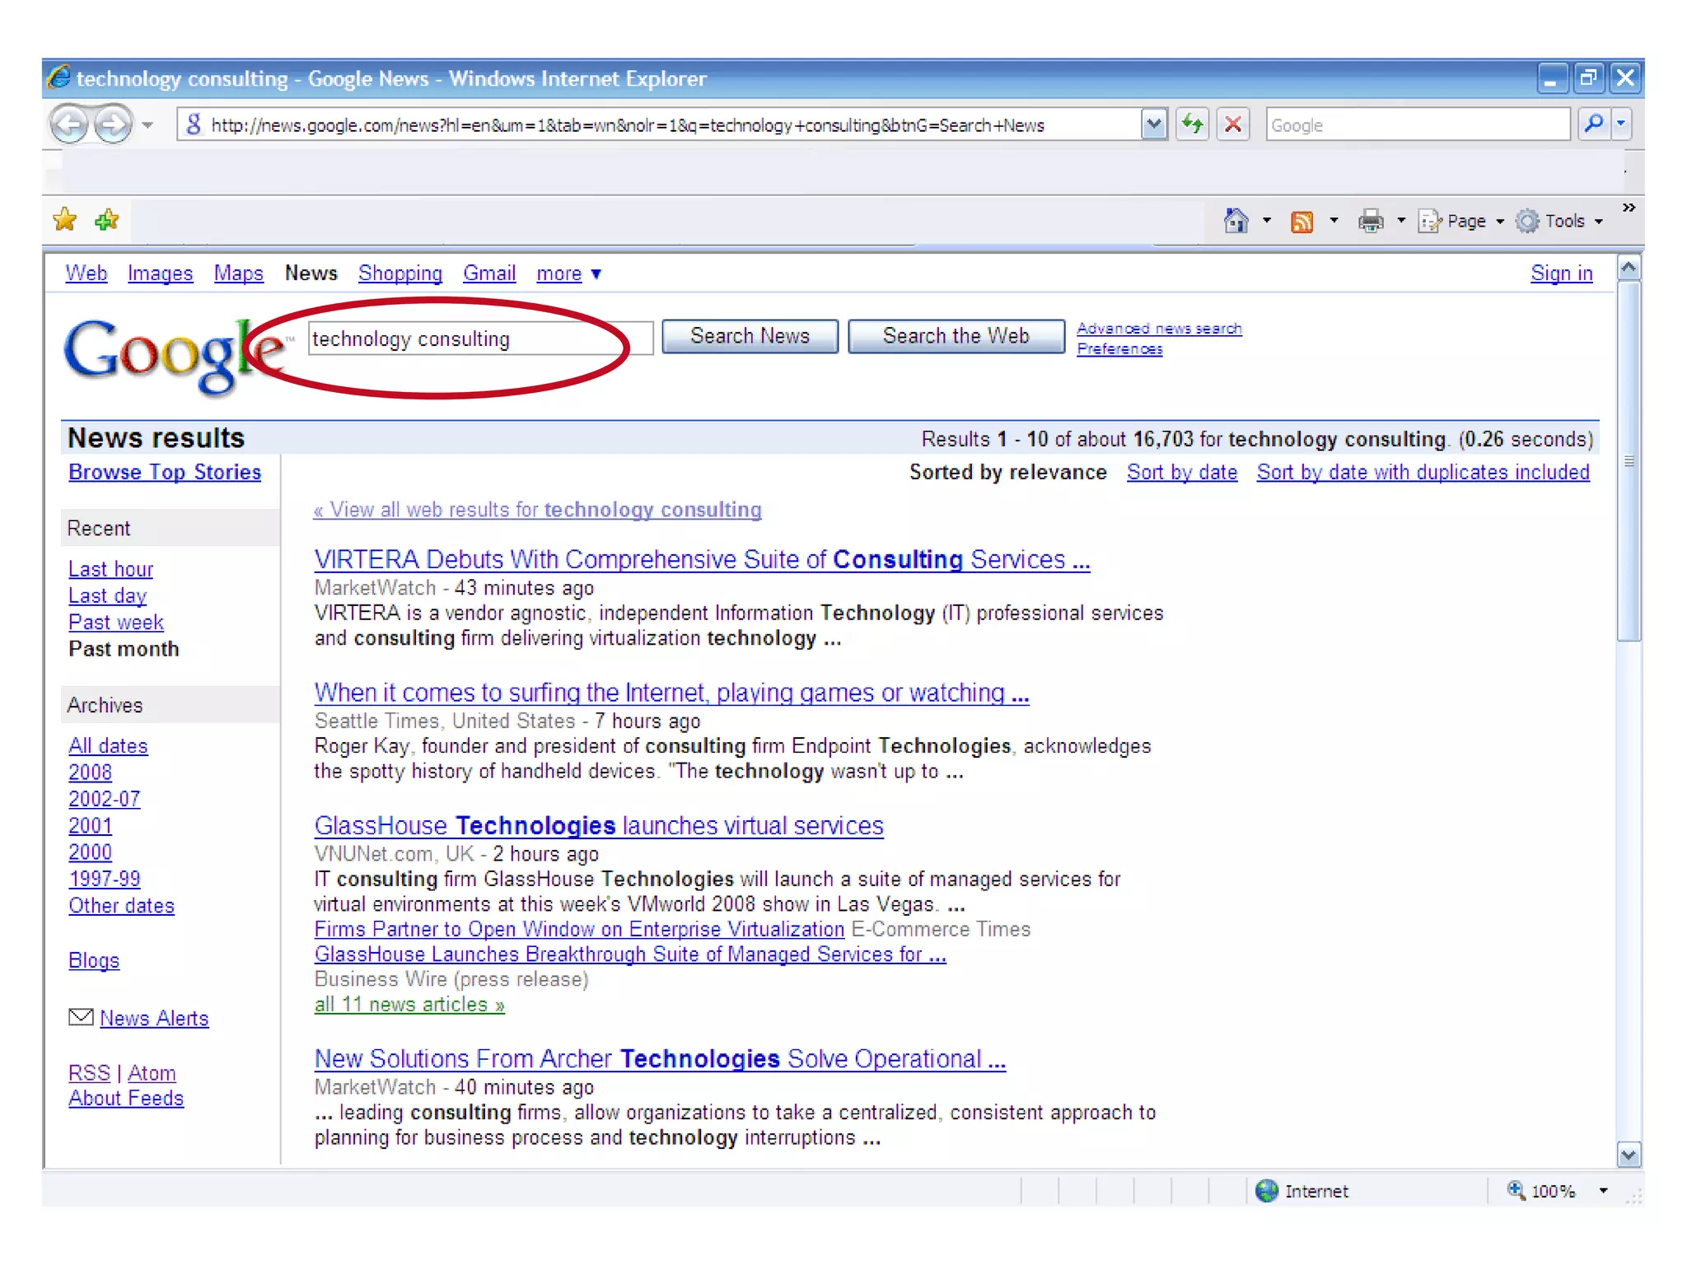This screenshot has height=1265, width=1687.
Task: Open the Favorites Center star icon
Action: click(65, 220)
